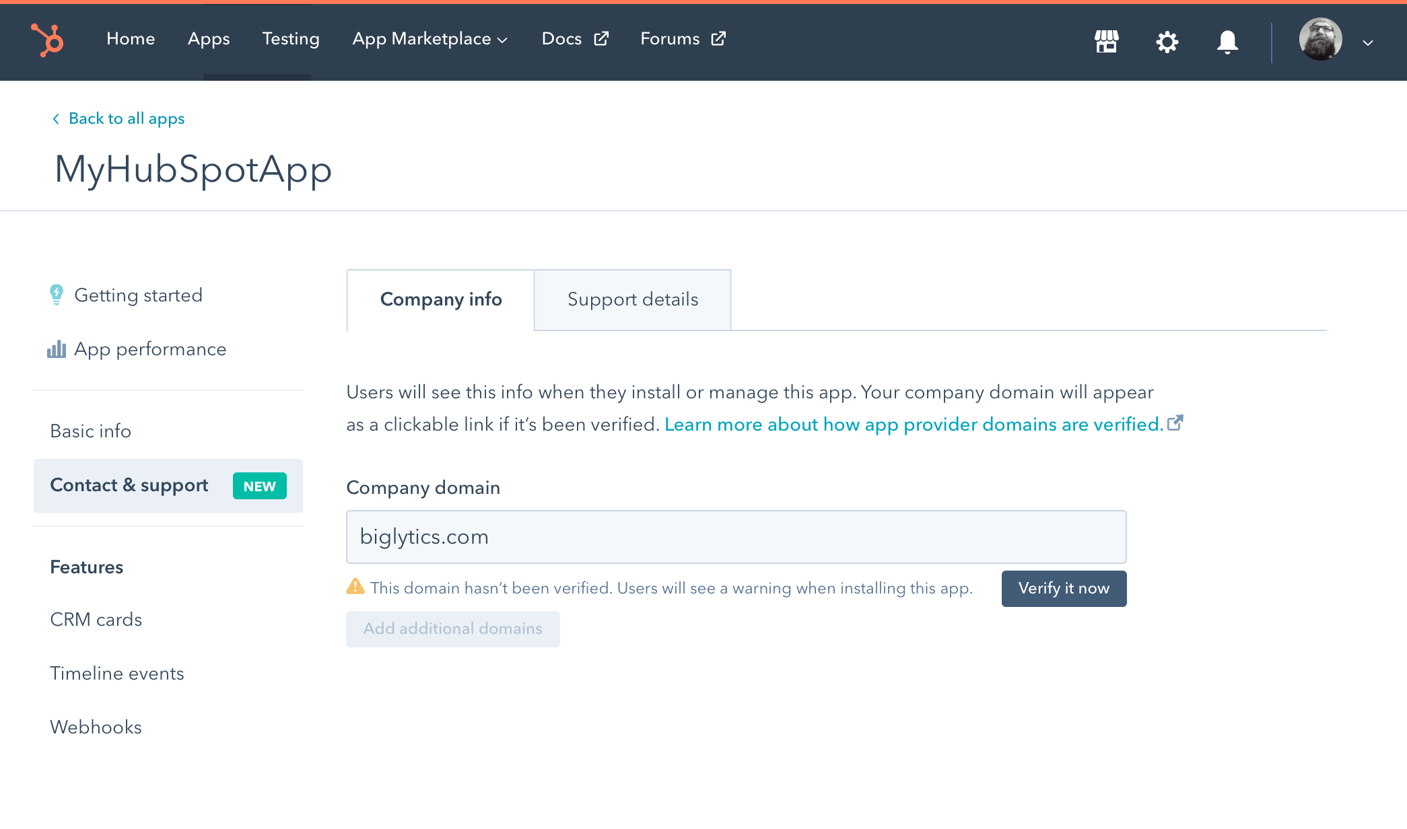Open settings via the gear icon
This screenshot has width=1407, height=829.
(1167, 42)
